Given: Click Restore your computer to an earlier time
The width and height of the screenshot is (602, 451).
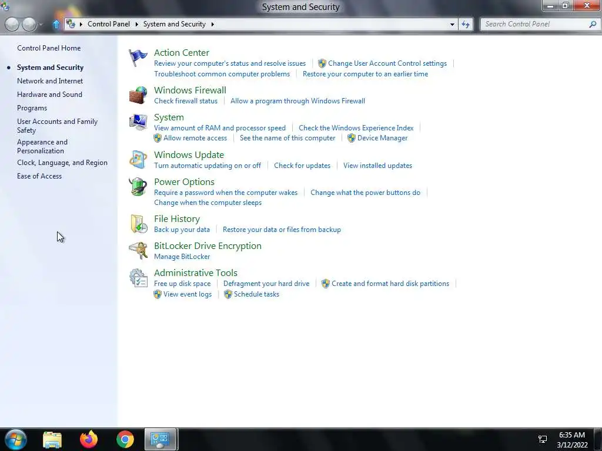Looking at the screenshot, I should (x=365, y=74).
